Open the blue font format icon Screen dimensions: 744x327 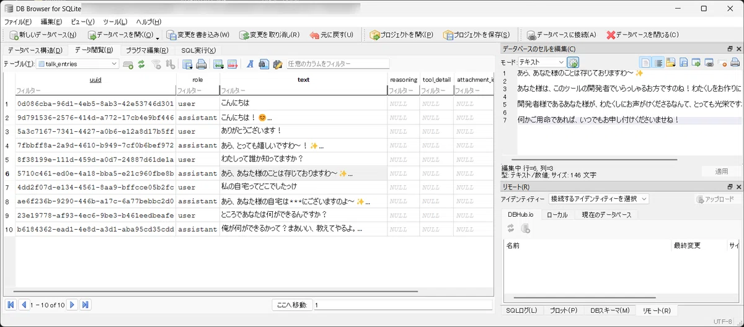click(250, 64)
